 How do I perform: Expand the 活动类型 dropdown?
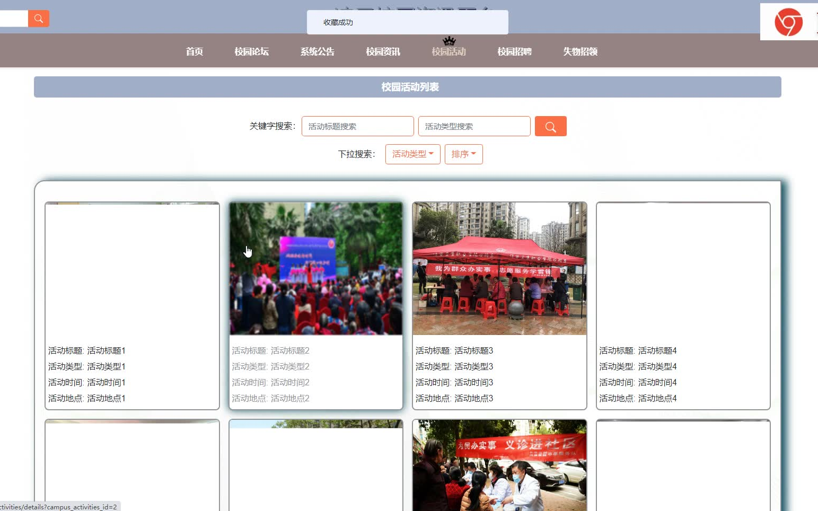pyautogui.click(x=413, y=154)
